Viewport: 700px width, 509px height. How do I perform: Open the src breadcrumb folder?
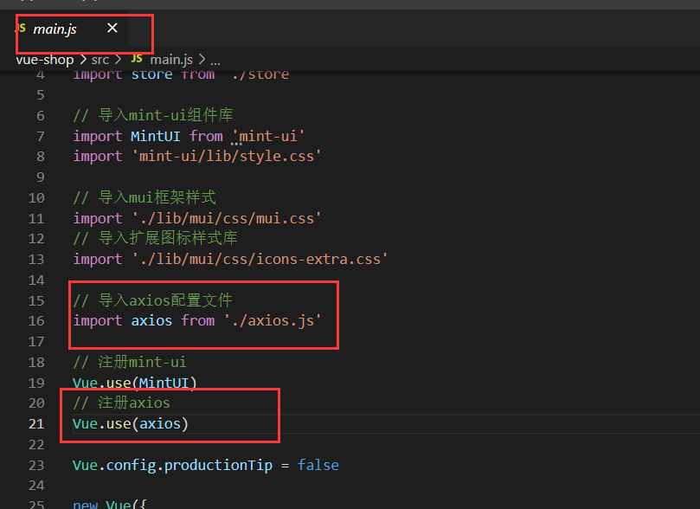(x=100, y=60)
